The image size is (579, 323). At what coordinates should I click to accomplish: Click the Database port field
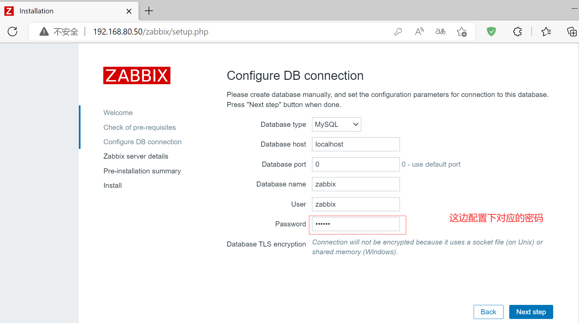[356, 164]
